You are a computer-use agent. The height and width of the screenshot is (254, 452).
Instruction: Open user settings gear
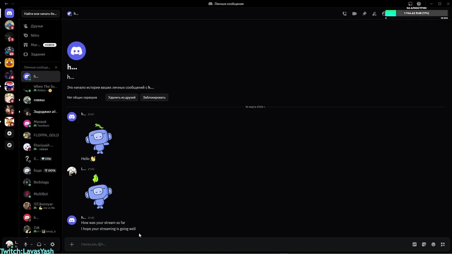tap(53, 244)
